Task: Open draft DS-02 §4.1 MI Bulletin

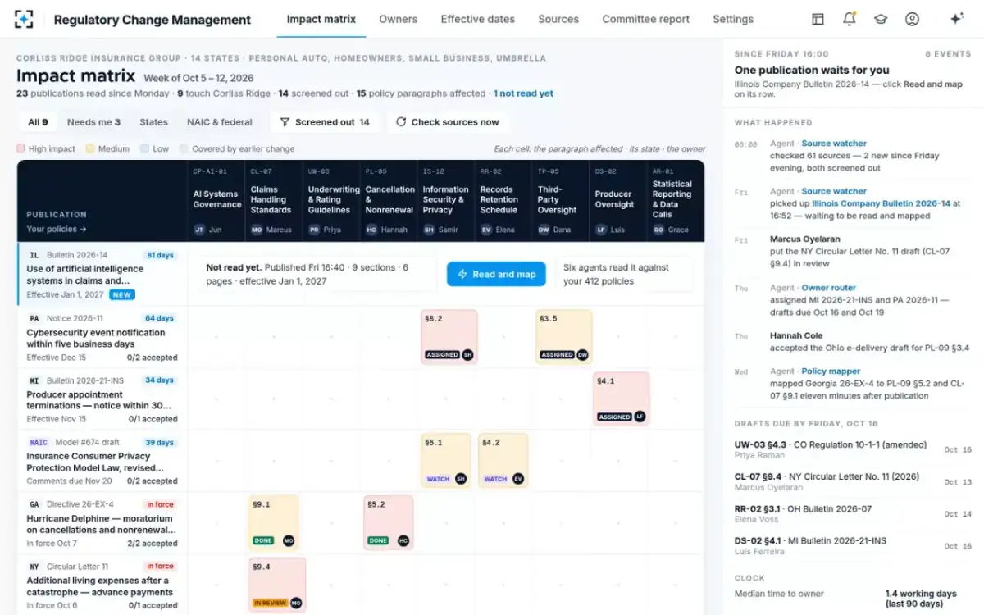Action: coord(853,546)
